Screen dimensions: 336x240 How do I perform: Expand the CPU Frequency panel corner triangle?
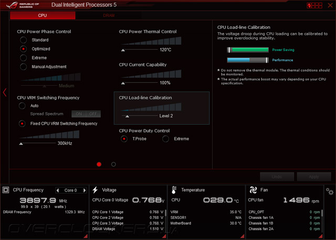(x=85, y=236)
